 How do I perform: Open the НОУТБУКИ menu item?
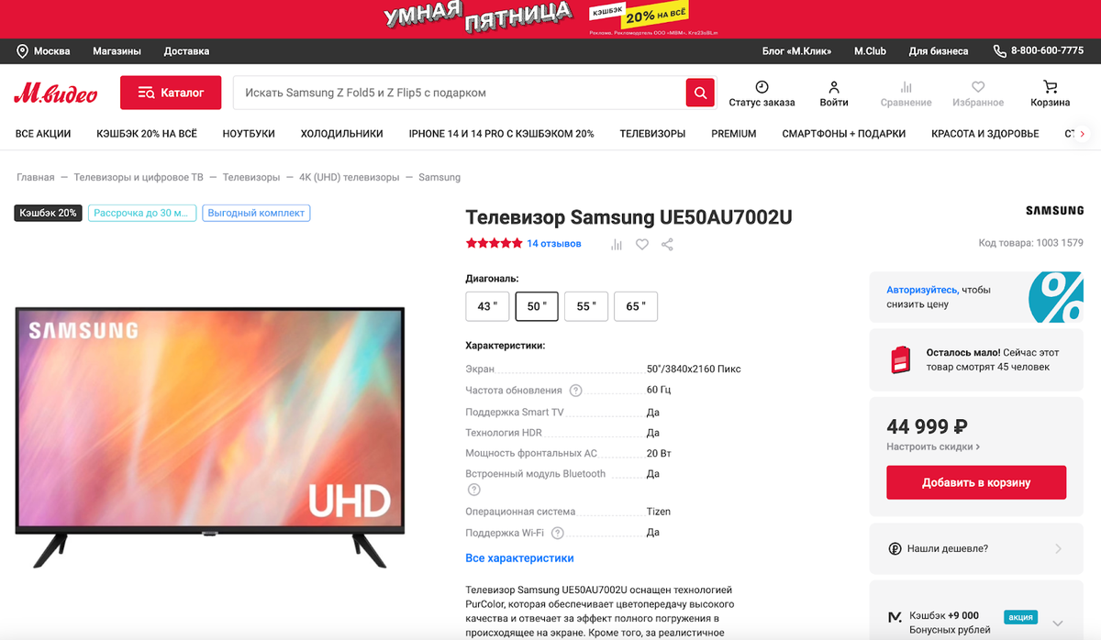coord(249,134)
